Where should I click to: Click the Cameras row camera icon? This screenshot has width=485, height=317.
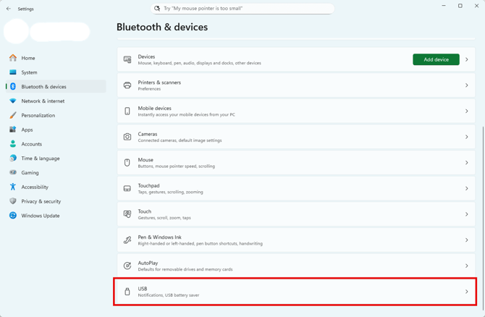pos(127,137)
